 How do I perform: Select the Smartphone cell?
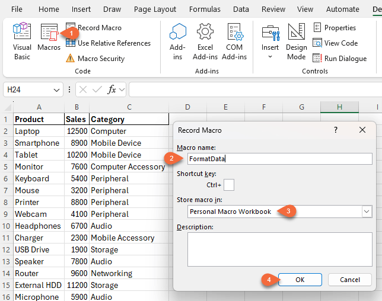click(x=39, y=143)
